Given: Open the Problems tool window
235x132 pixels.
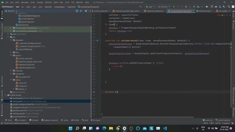Looking at the screenshot, I should pyautogui.click(x=21, y=120).
